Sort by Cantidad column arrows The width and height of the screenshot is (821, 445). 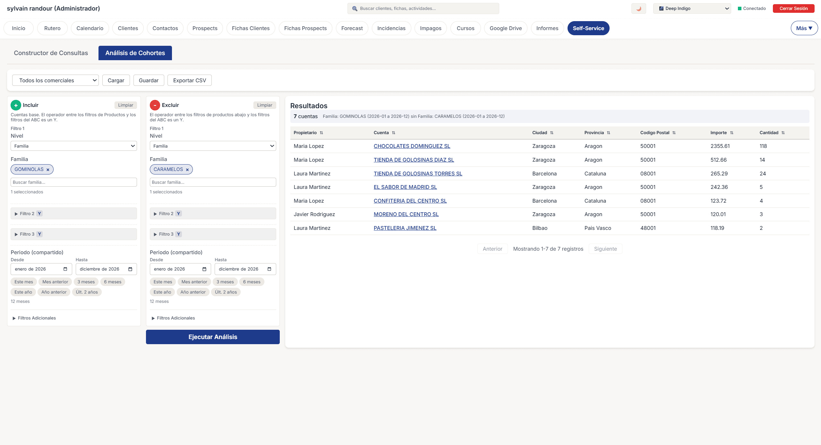pos(783,133)
